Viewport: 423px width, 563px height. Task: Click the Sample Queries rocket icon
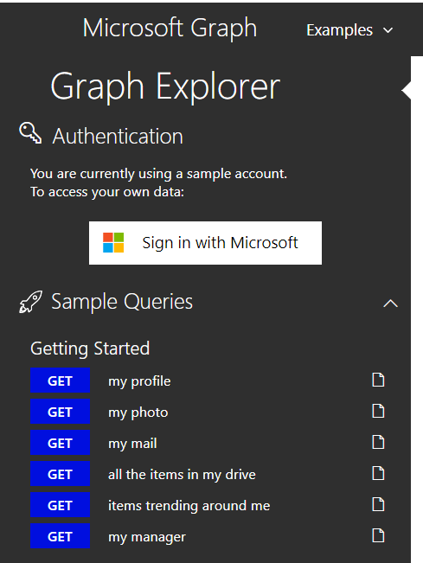coord(30,302)
